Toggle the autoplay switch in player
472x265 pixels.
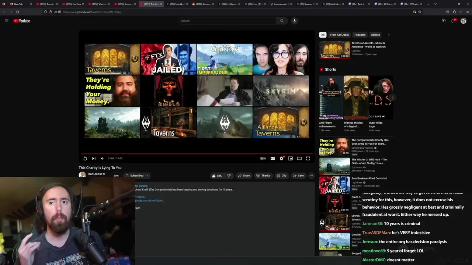point(263,158)
